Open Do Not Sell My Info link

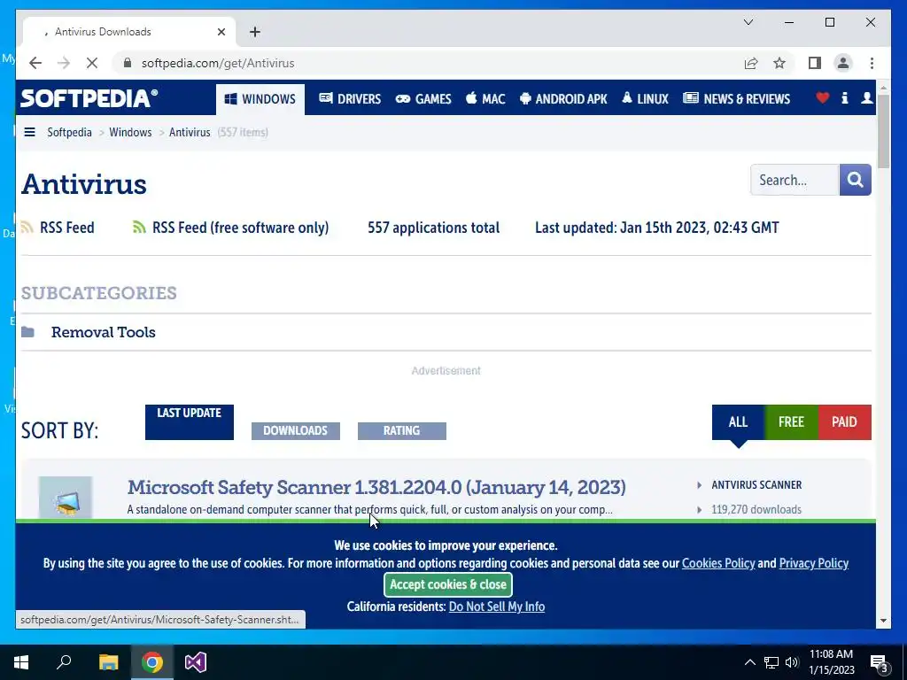[x=497, y=607]
